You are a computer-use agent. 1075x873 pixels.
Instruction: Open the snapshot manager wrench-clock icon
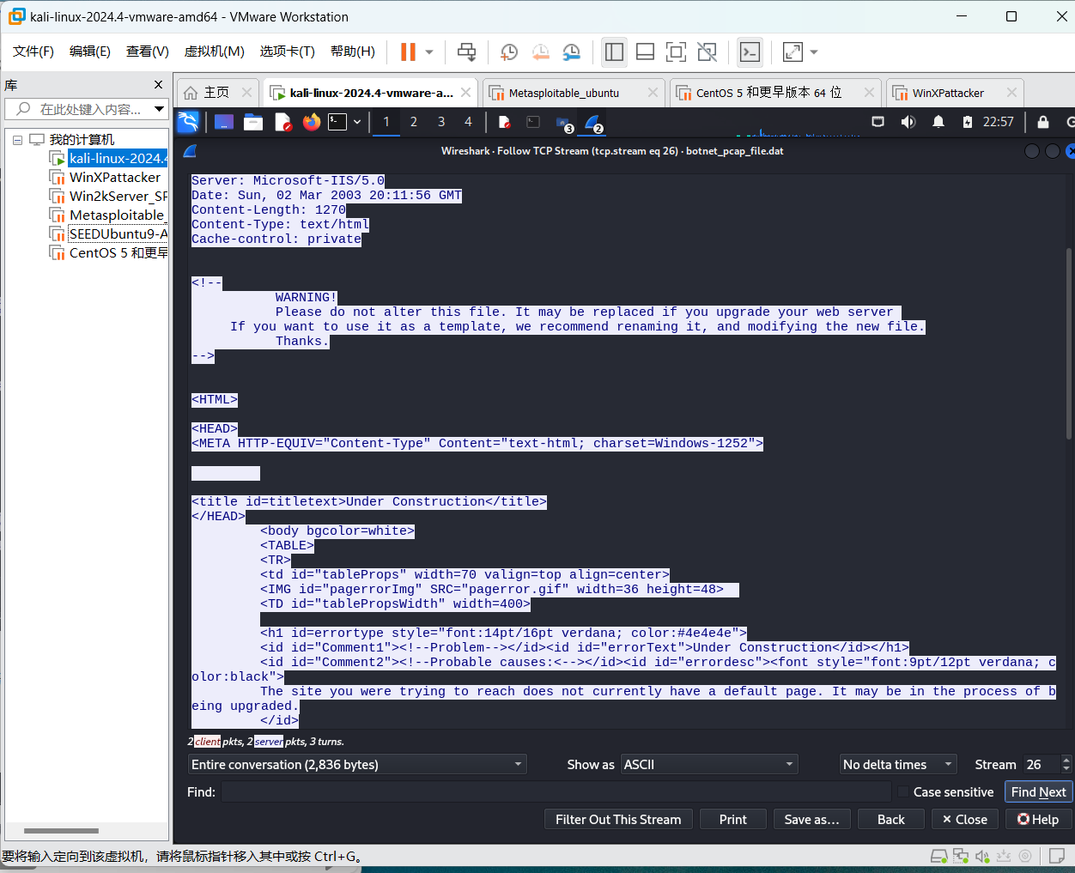572,52
